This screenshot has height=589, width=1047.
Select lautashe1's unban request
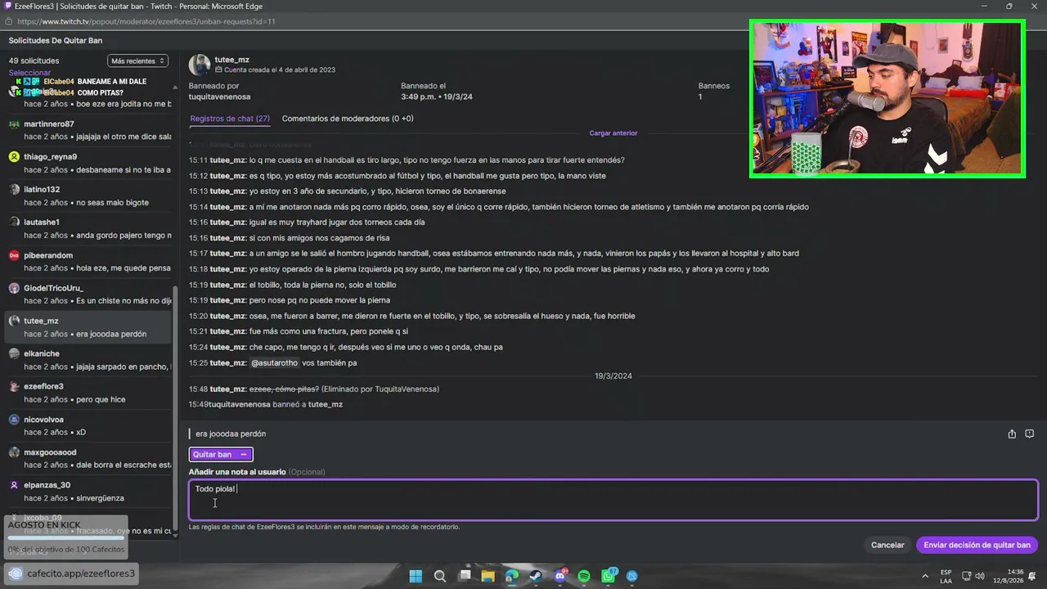tap(88, 229)
